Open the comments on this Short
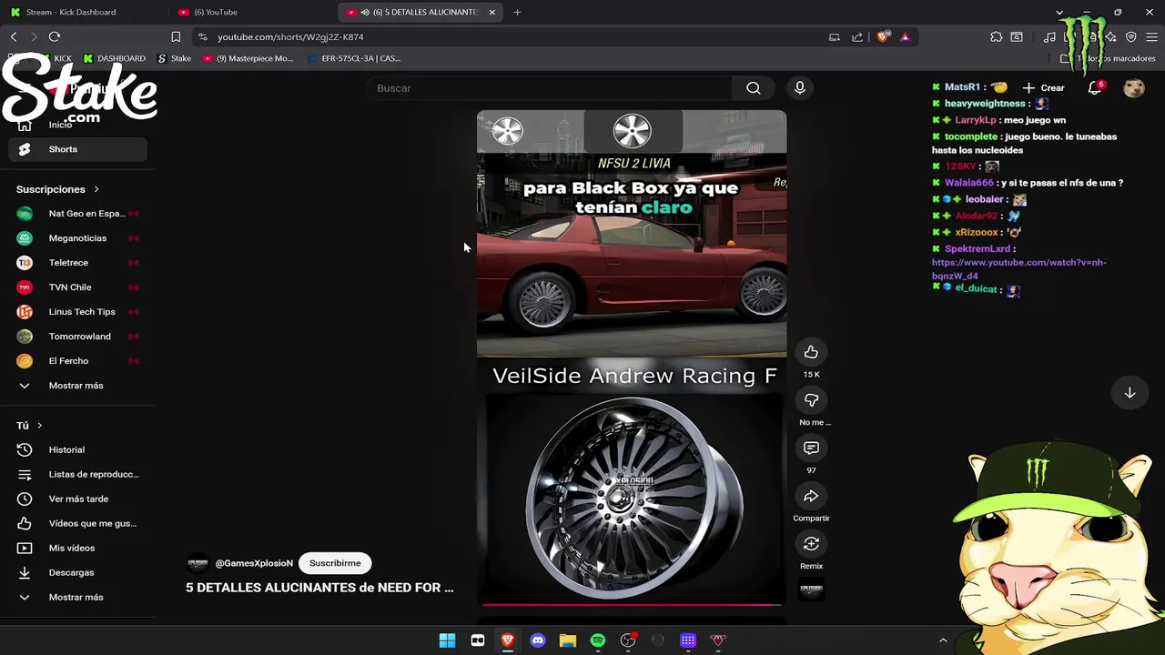The height and width of the screenshot is (655, 1165). pyautogui.click(x=811, y=448)
